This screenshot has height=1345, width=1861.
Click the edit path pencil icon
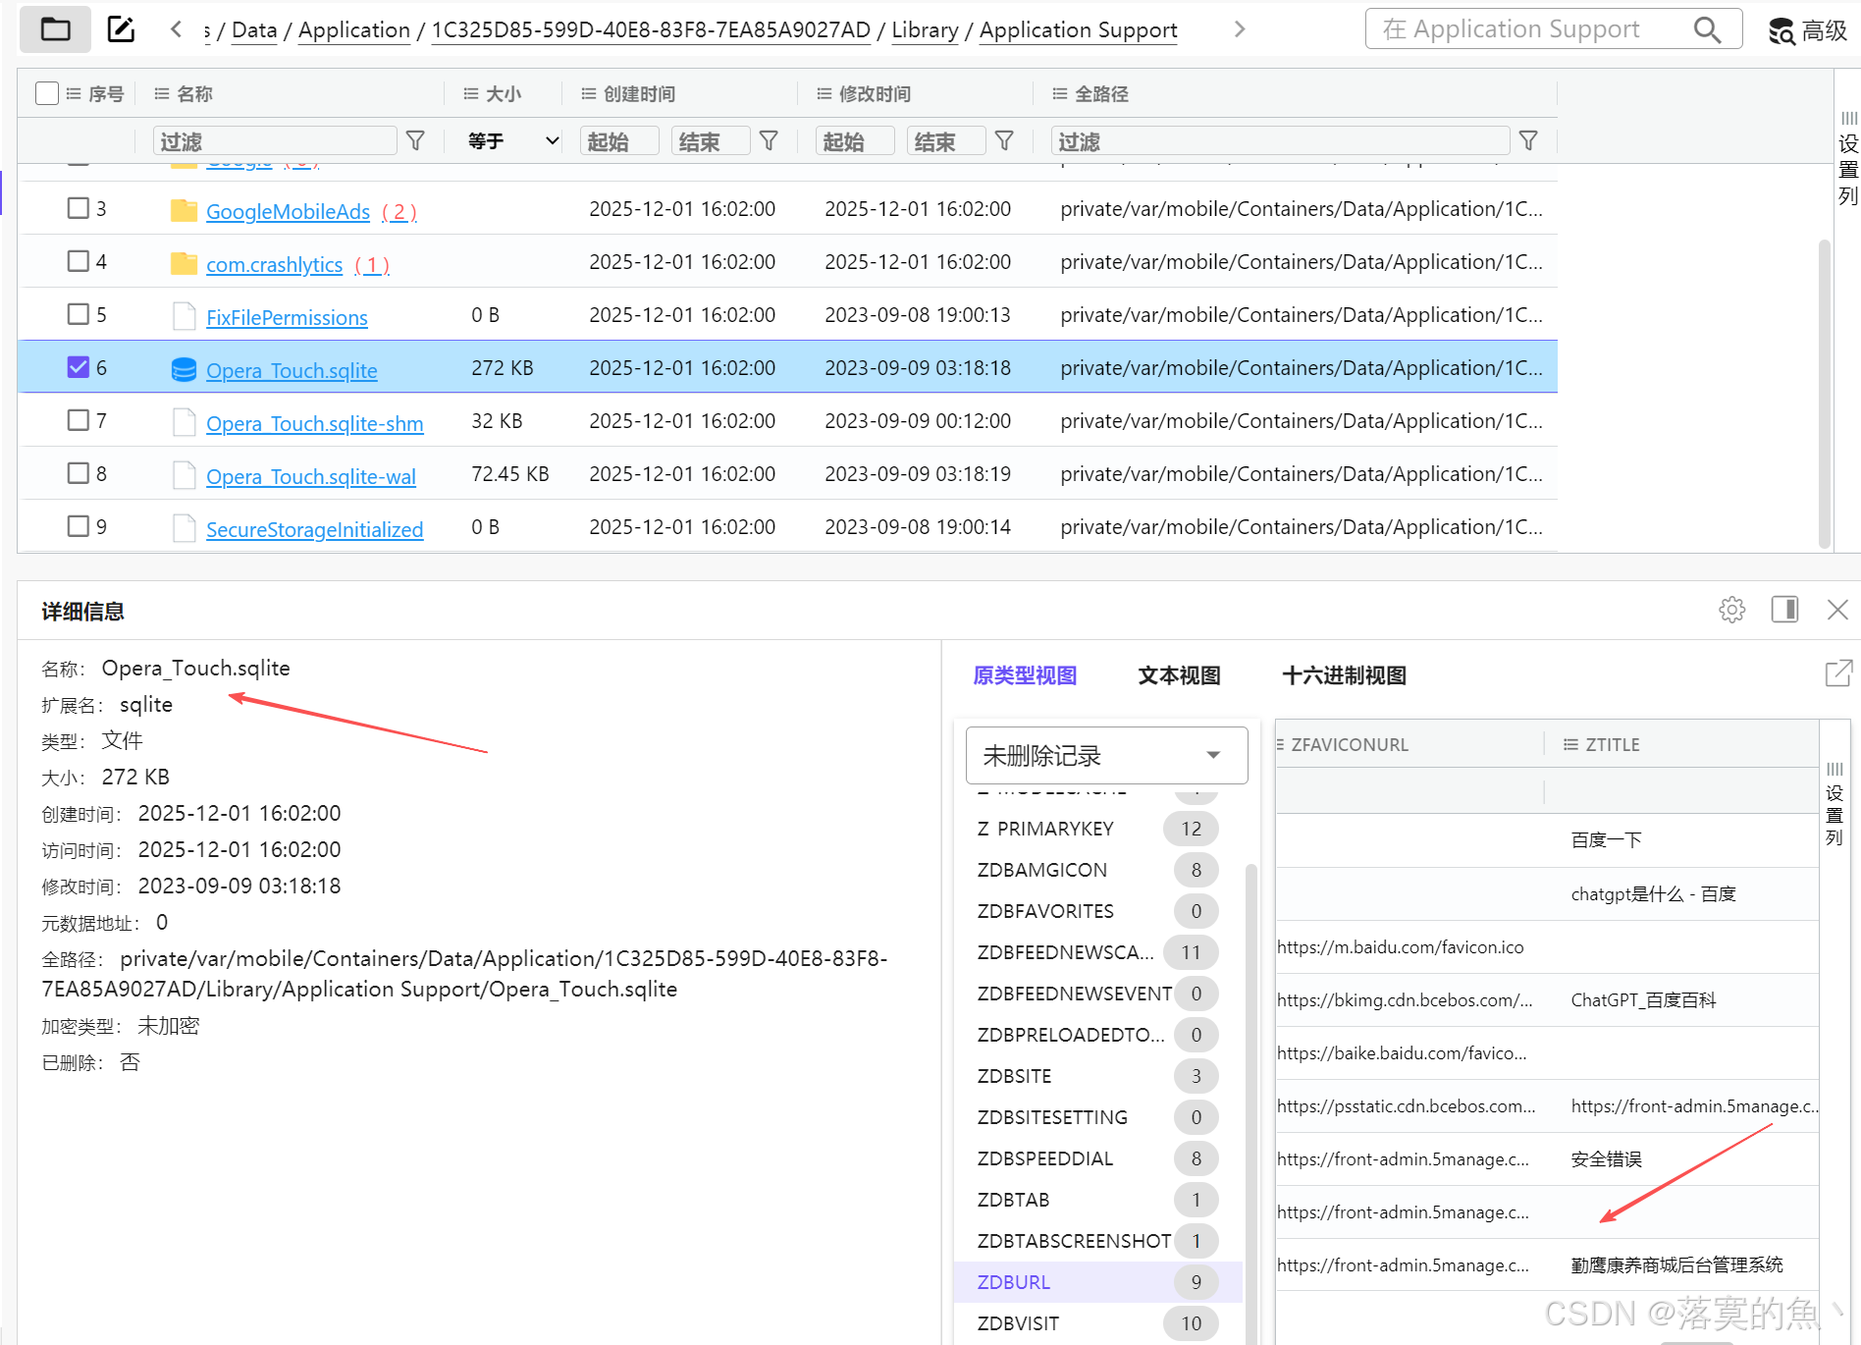coord(121,29)
